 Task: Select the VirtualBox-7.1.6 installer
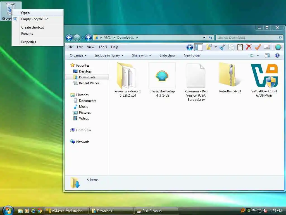point(264,80)
